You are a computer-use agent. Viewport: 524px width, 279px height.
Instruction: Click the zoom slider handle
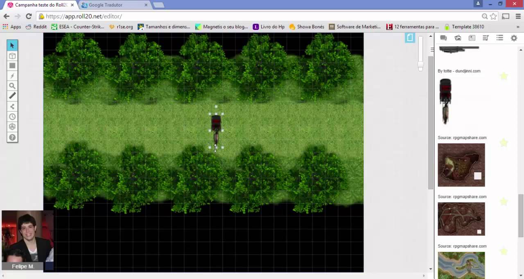[x=420, y=65]
